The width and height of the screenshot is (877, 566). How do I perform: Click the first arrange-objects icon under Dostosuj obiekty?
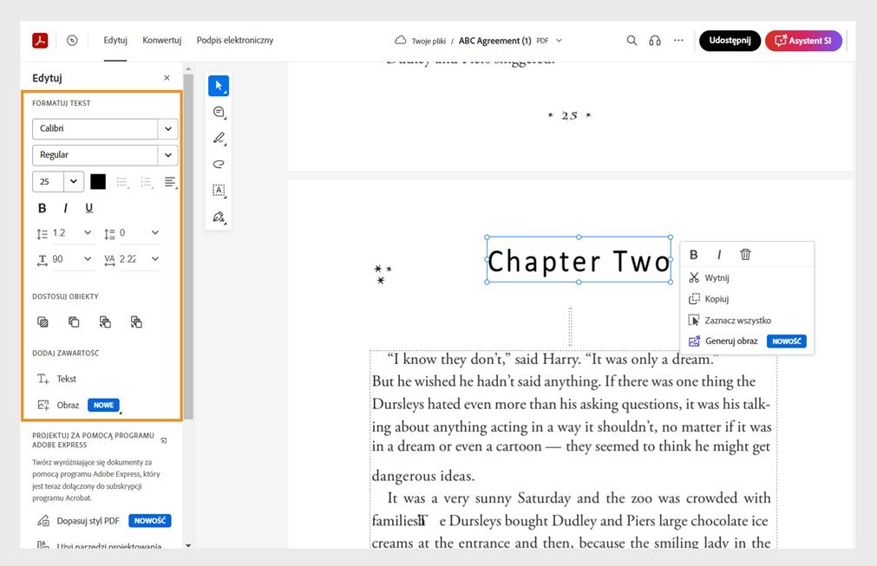tap(43, 322)
